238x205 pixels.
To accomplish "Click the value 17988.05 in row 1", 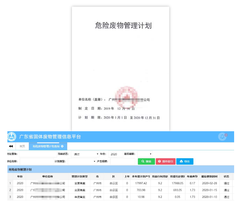I will point(177,183).
